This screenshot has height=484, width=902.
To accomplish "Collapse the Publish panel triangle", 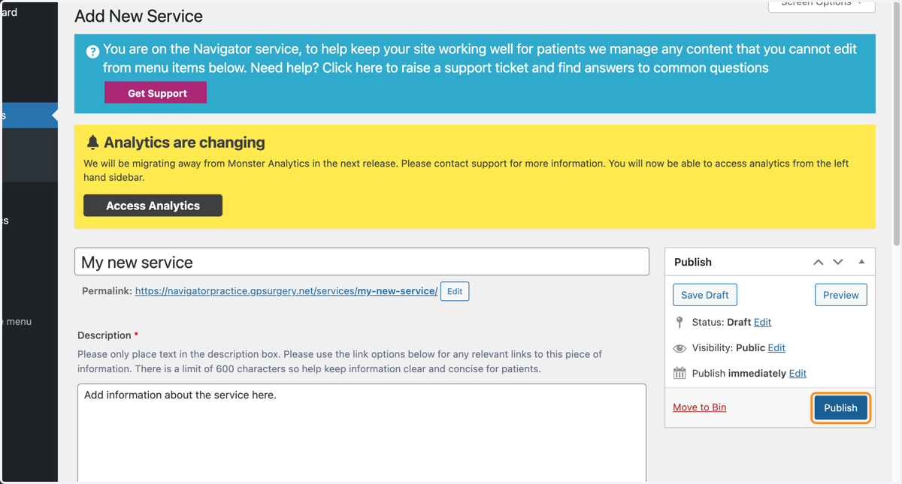I will click(x=861, y=262).
